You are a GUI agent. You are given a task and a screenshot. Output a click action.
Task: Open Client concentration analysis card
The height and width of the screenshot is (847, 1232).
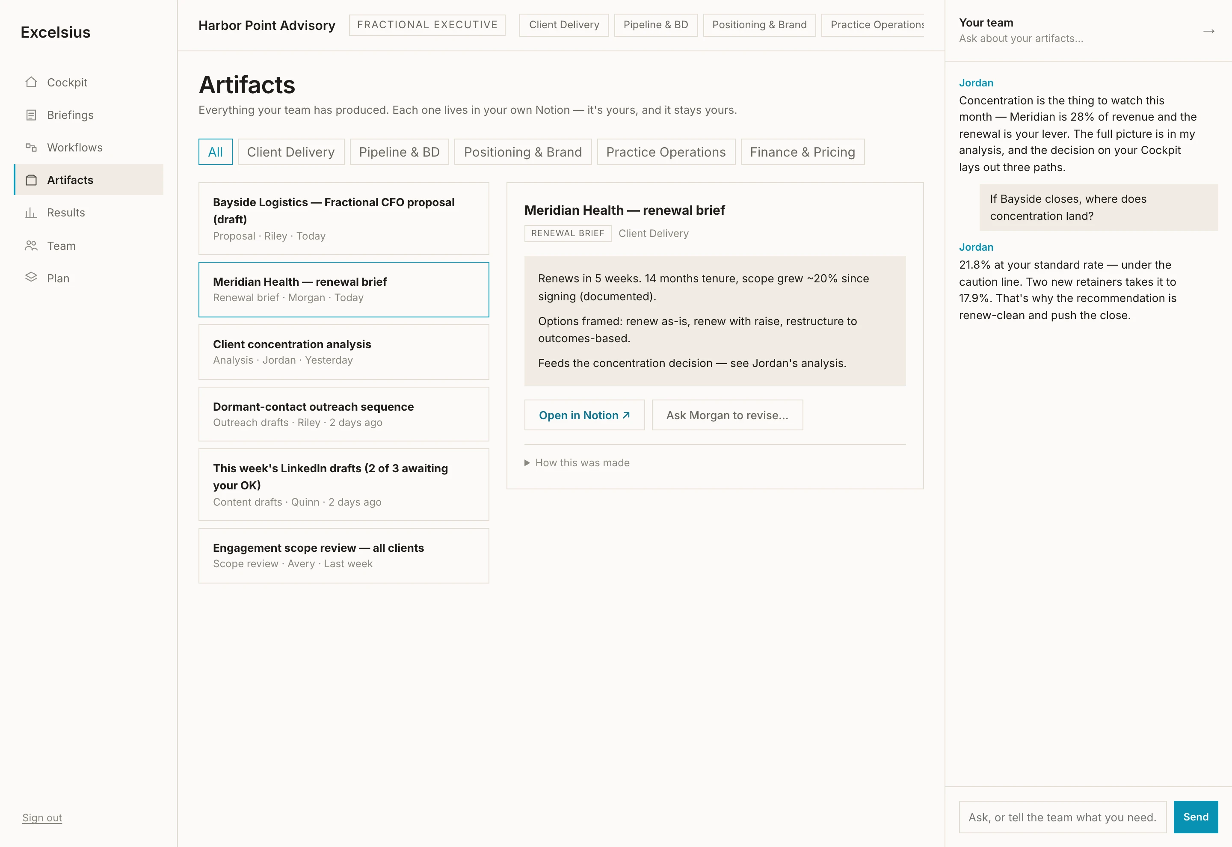tap(343, 352)
